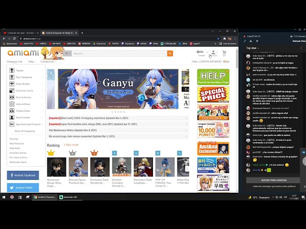Open the AmiAmi Exclusive banner
The height and width of the screenshot is (229, 306).
click(213, 148)
